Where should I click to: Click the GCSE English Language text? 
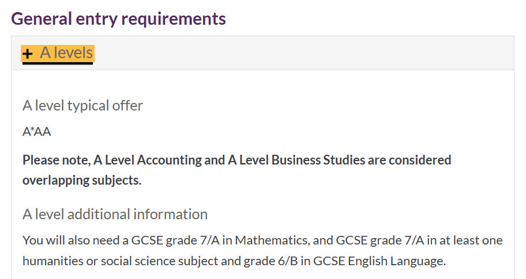click(x=379, y=261)
